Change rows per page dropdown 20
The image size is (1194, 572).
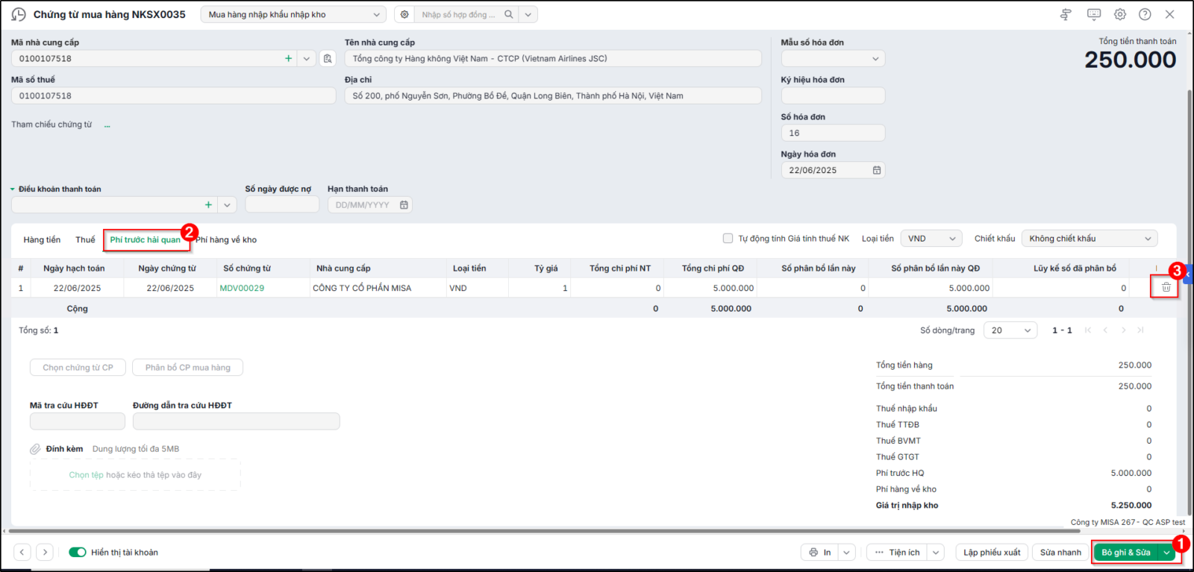1010,330
